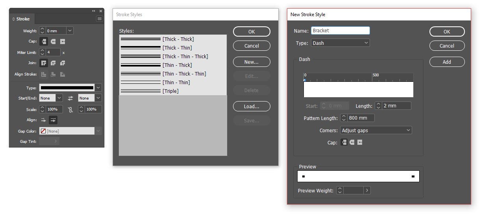Click the Pattern Length stepper arrows
The height and width of the screenshot is (216, 481).
(343, 118)
